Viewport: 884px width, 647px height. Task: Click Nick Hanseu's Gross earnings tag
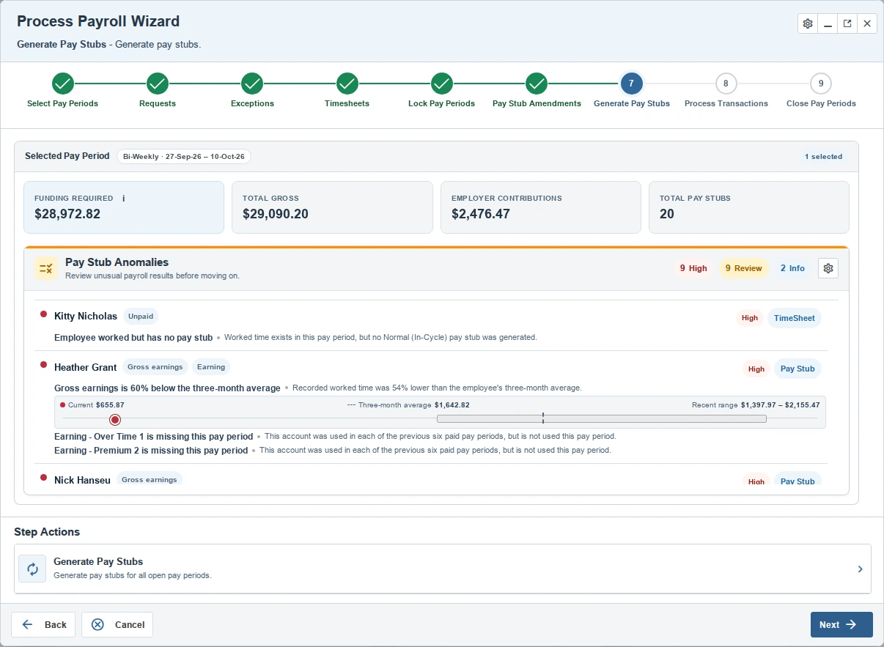150,479
